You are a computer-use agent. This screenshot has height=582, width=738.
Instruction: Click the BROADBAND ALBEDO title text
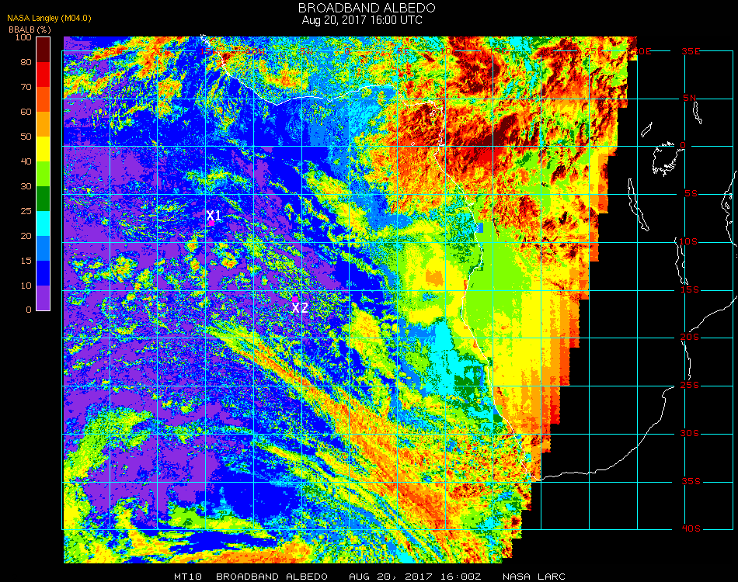click(367, 8)
